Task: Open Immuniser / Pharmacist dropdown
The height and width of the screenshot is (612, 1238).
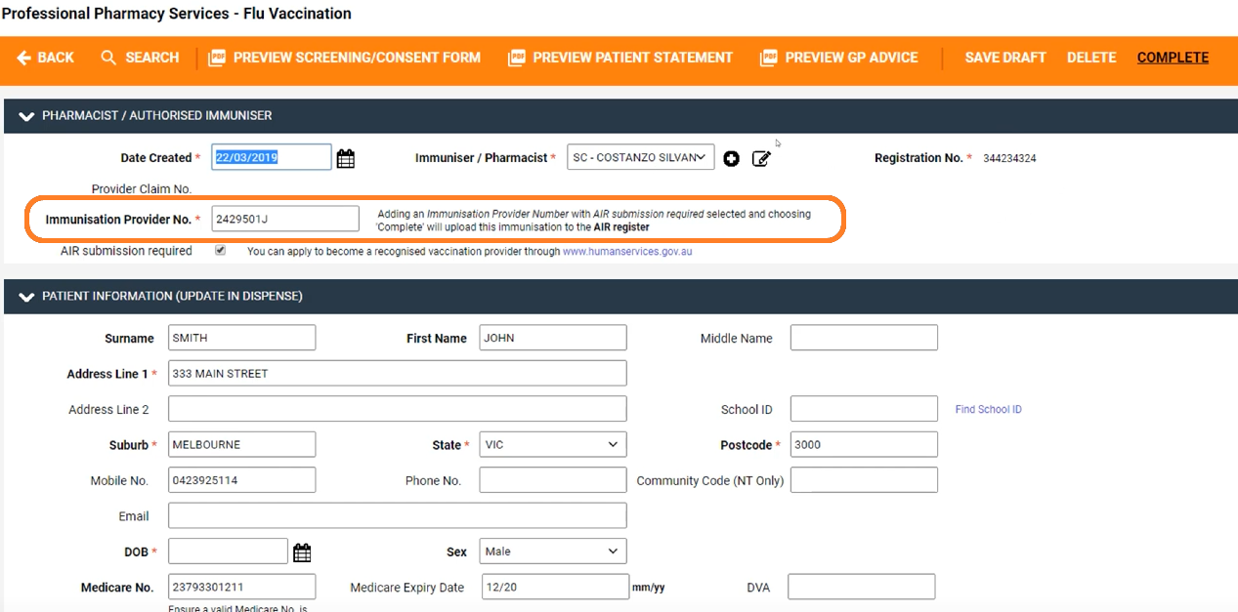Action: (640, 157)
